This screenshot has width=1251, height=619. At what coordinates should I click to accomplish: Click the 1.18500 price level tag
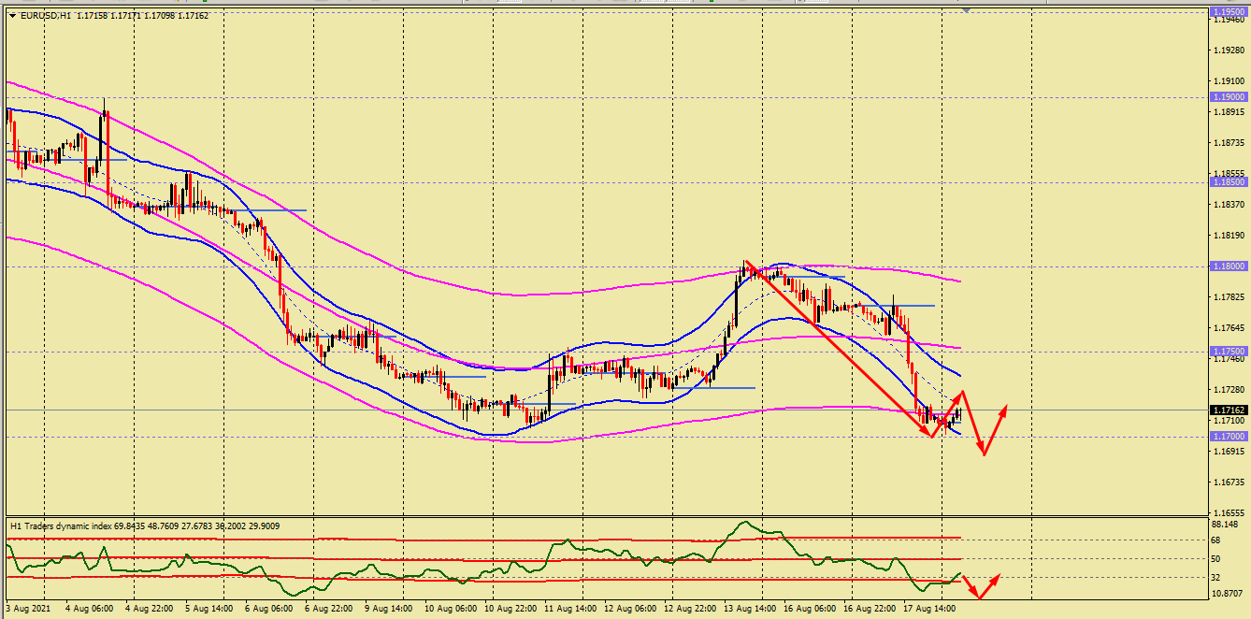pyautogui.click(x=1229, y=182)
